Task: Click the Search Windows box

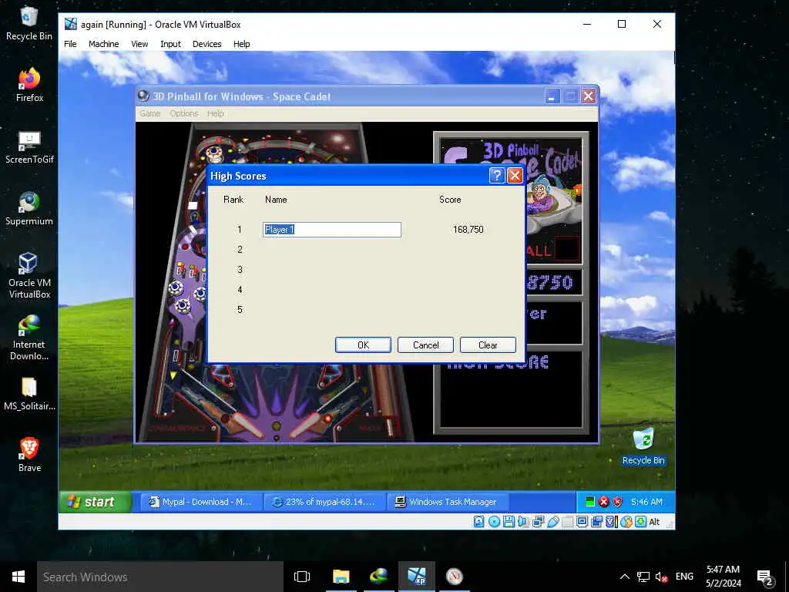Action: (x=160, y=577)
